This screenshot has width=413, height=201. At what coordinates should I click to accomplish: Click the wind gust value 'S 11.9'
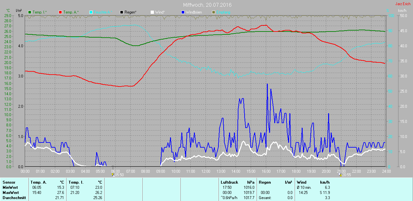tap(325, 193)
